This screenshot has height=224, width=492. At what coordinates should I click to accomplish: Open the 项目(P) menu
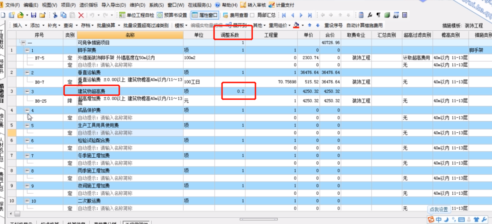click(x=68, y=5)
